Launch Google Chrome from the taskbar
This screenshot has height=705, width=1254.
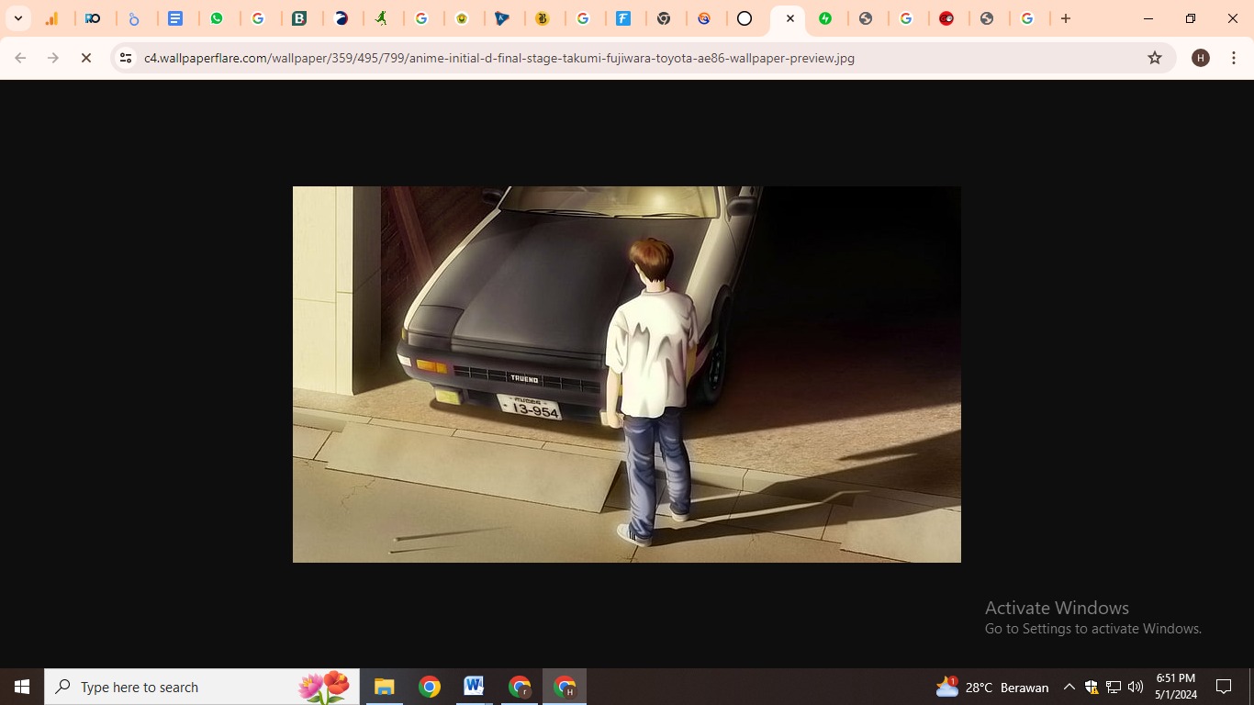(428, 686)
